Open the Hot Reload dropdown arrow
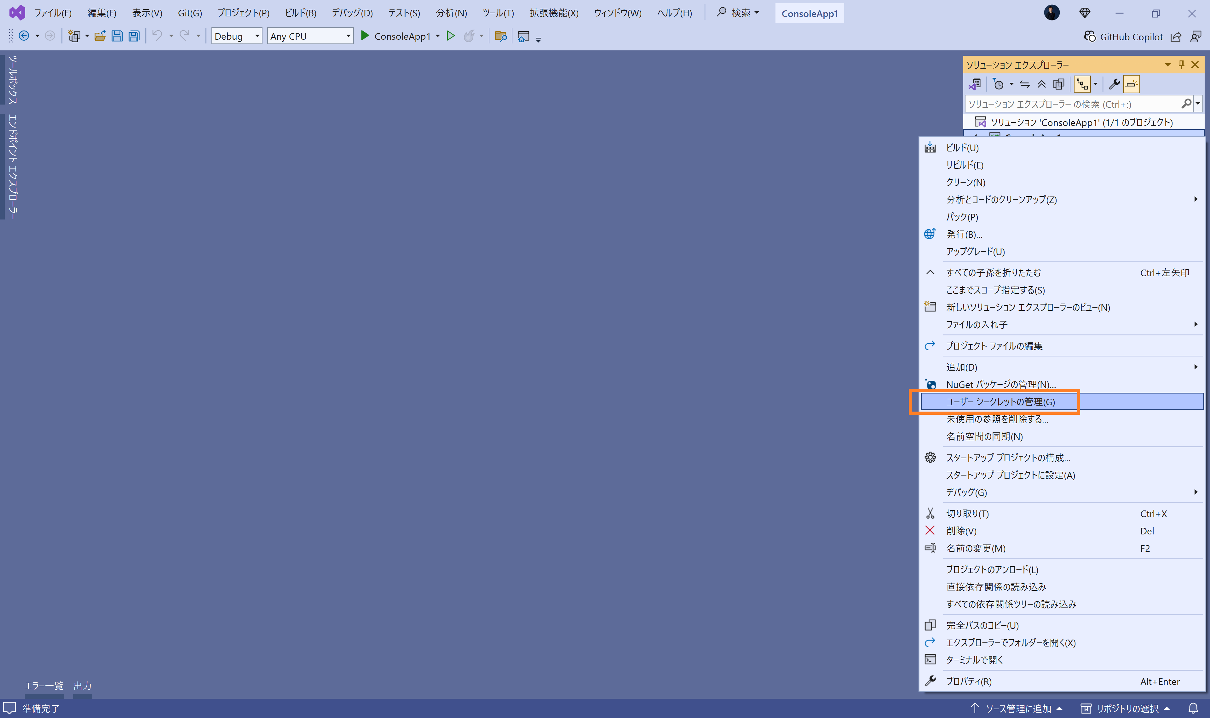The width and height of the screenshot is (1210, 718). (481, 36)
